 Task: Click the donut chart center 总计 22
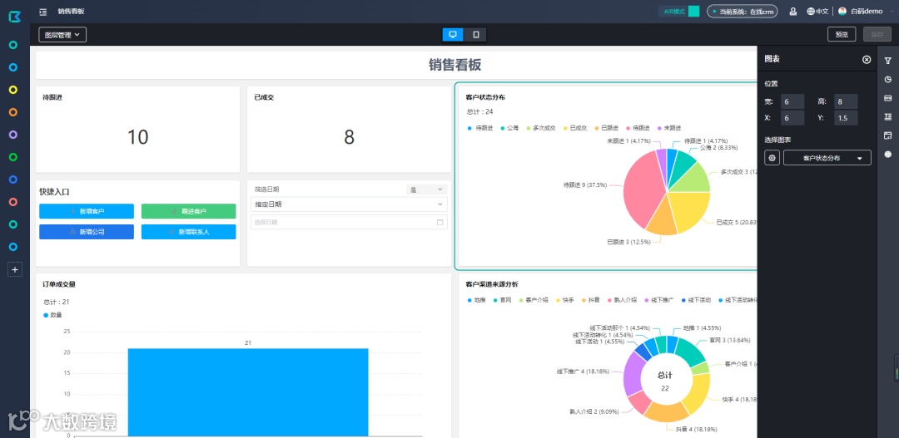(665, 381)
